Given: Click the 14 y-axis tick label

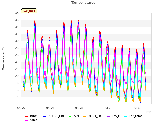Looking at the screenshot, I should [17, 97].
